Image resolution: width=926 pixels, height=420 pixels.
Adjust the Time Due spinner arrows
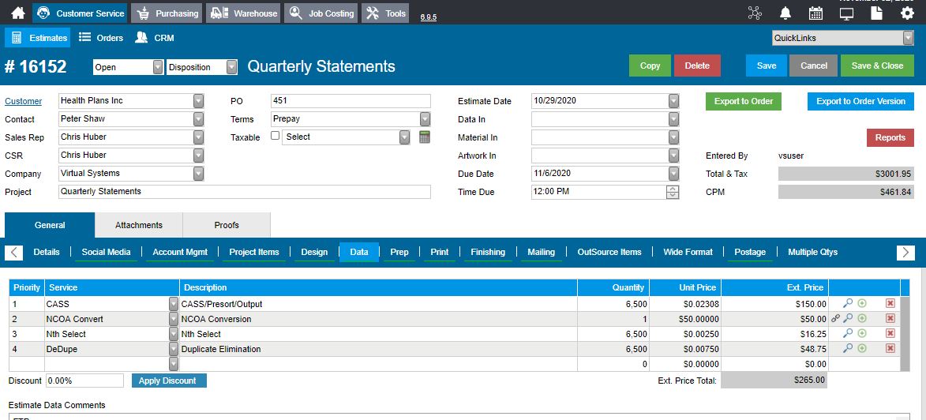(673, 192)
